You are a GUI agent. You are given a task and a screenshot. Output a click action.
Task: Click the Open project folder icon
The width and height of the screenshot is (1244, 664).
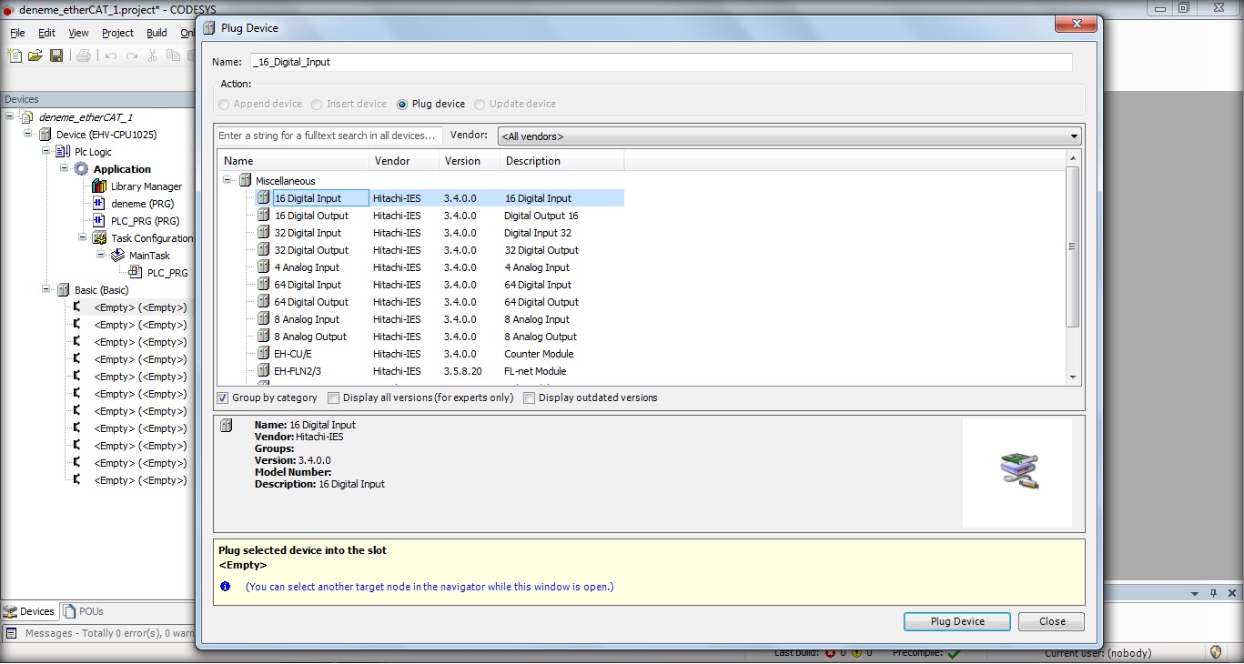click(x=35, y=55)
